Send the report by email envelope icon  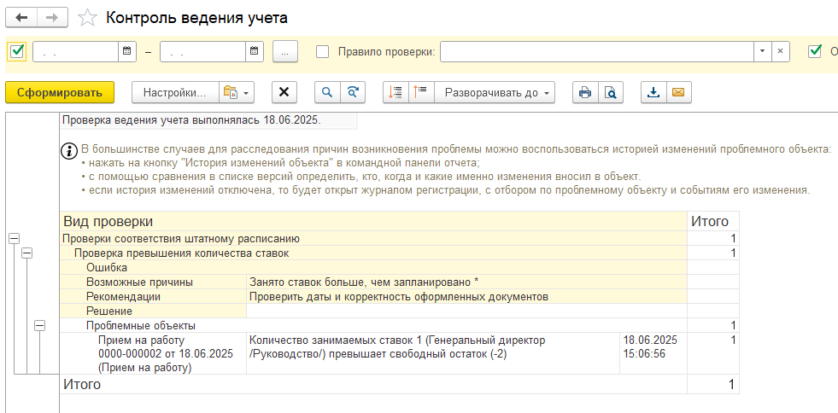(x=678, y=92)
